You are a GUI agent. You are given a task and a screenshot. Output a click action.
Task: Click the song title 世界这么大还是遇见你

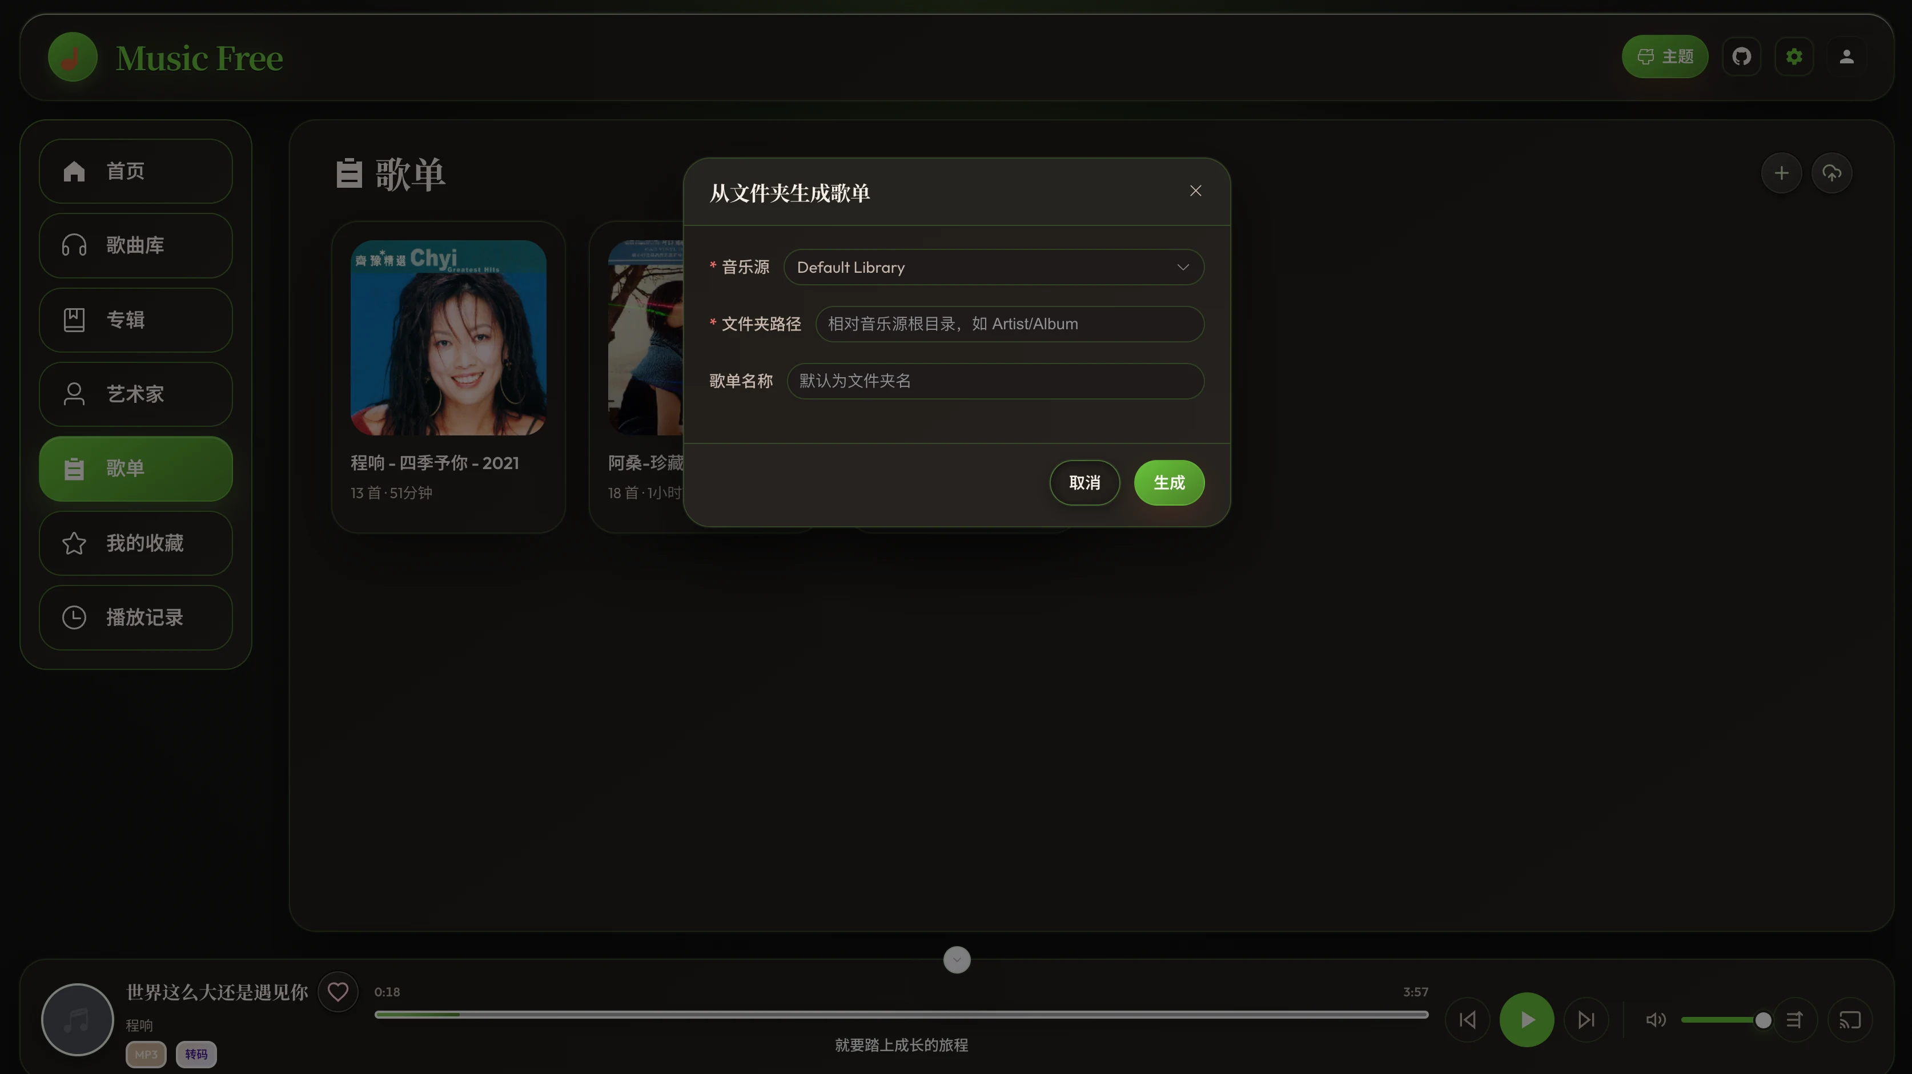pyautogui.click(x=217, y=992)
